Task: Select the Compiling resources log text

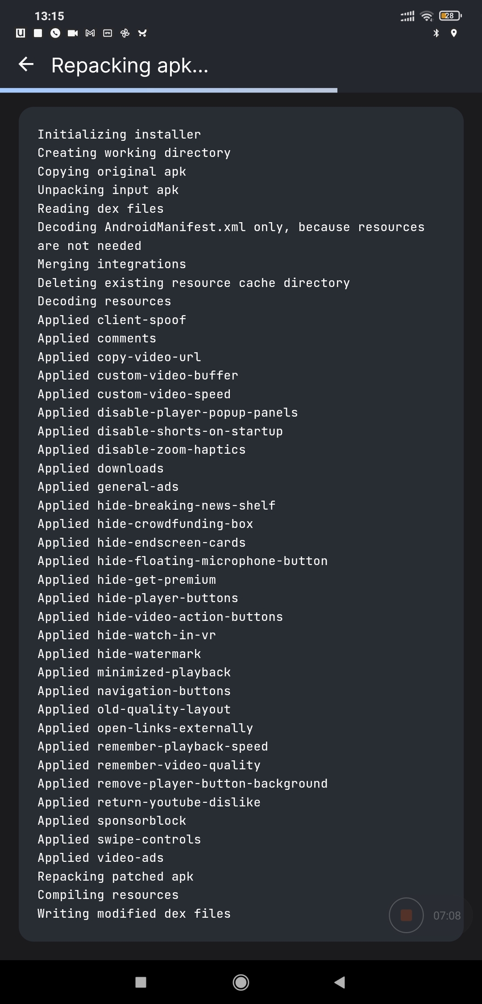Action: coord(107,894)
